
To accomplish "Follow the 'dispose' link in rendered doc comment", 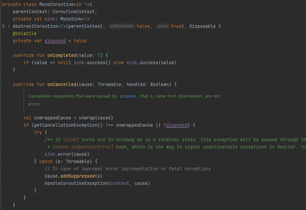I will point(128,96).
